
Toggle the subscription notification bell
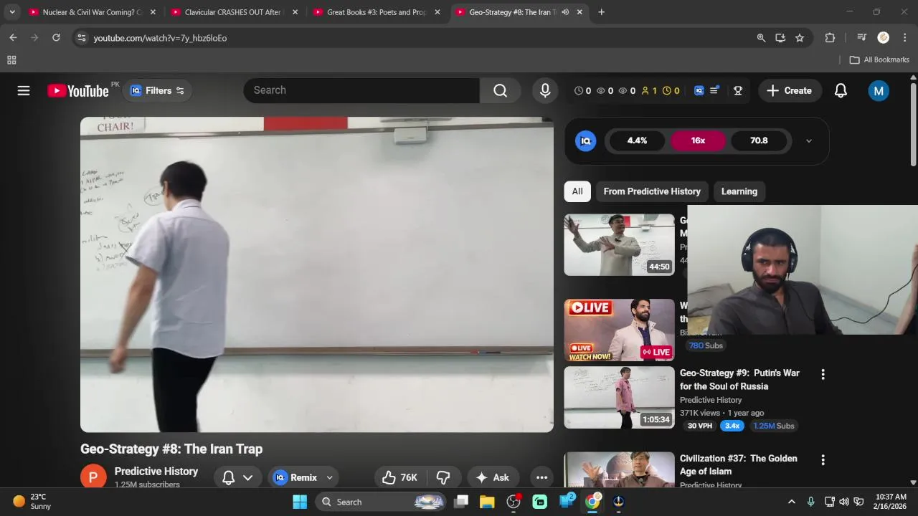point(229,477)
